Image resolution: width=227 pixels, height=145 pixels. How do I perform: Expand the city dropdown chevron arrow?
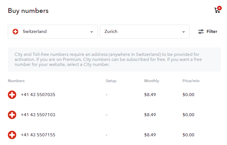pos(184,32)
